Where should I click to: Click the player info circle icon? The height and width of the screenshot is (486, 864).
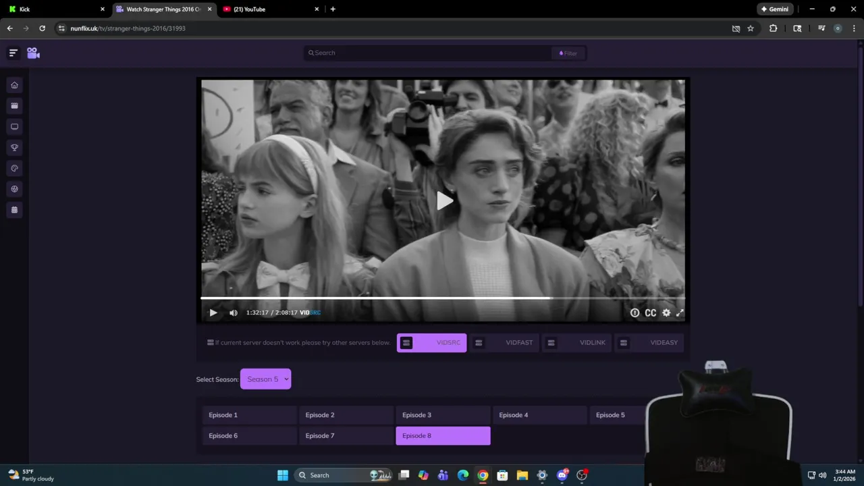pyautogui.click(x=634, y=313)
